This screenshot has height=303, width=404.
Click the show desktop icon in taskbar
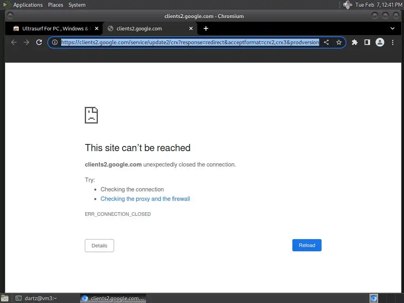pyautogui.click(x=5, y=298)
